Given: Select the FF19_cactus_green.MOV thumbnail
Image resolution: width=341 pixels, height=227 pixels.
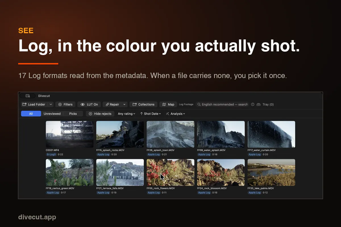Looking at the screenshot, I should coord(70,172).
